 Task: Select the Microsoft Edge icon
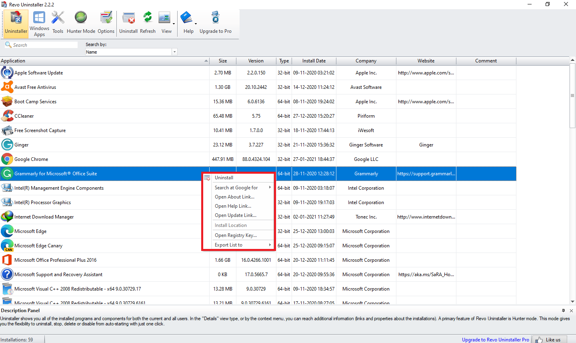point(7,231)
